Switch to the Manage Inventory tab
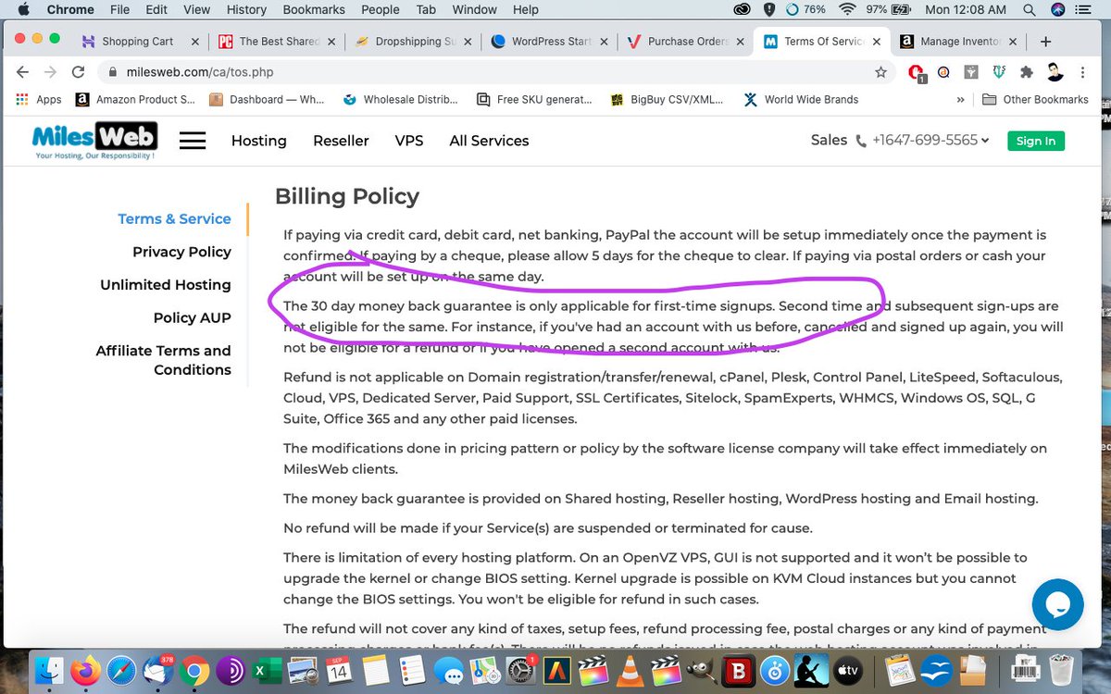 959,42
